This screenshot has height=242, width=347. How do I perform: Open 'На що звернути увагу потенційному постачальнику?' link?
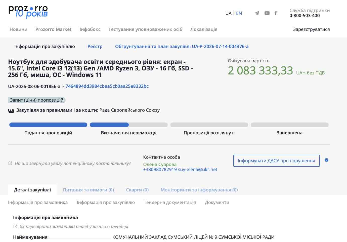[x=73, y=163]
